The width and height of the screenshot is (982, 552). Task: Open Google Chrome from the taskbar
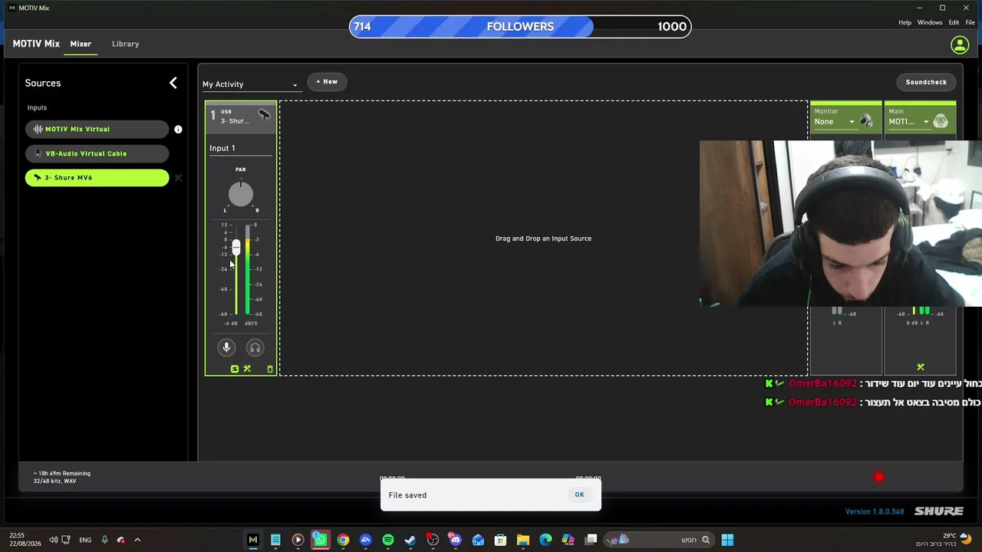[343, 540]
